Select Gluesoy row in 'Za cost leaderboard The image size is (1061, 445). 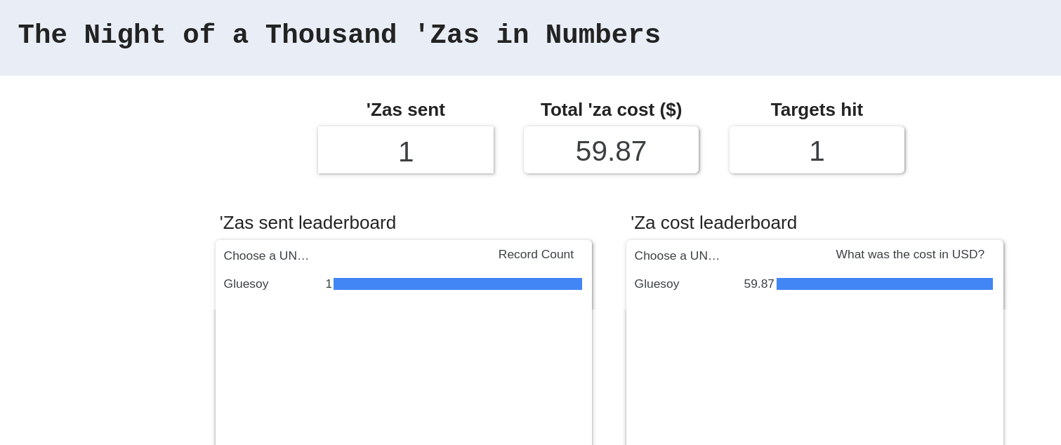coord(657,284)
